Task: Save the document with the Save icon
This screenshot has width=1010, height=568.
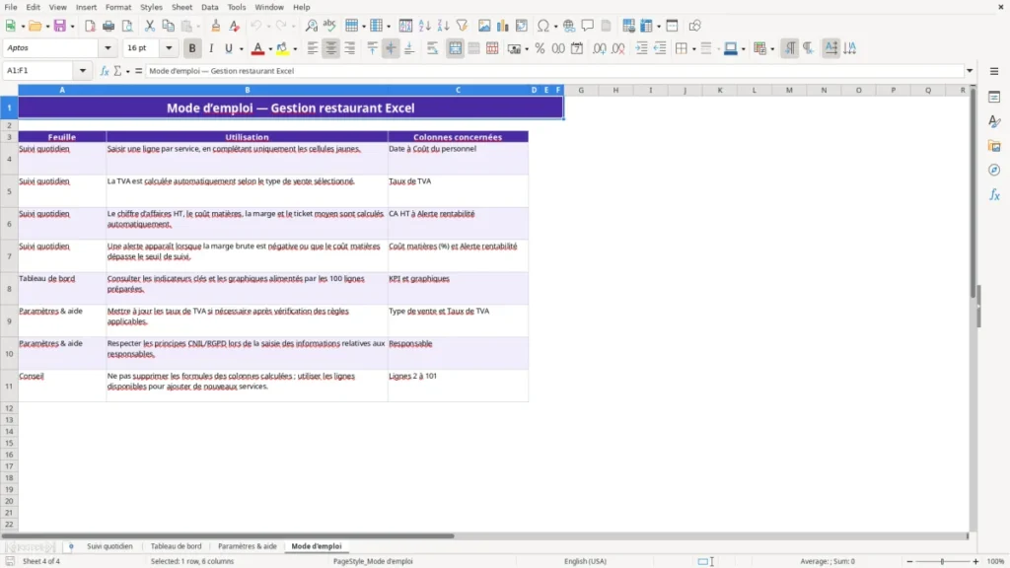Action: [x=60, y=26]
